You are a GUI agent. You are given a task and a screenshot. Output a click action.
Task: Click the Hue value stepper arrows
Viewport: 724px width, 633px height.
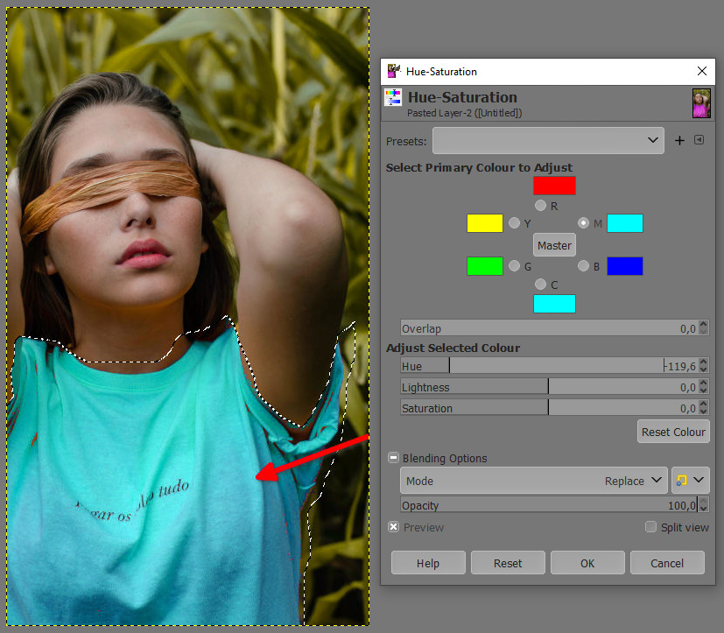[x=703, y=366]
